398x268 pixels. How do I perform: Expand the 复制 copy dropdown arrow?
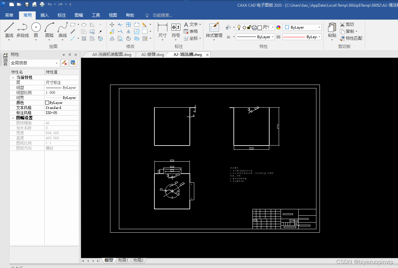(356, 31)
